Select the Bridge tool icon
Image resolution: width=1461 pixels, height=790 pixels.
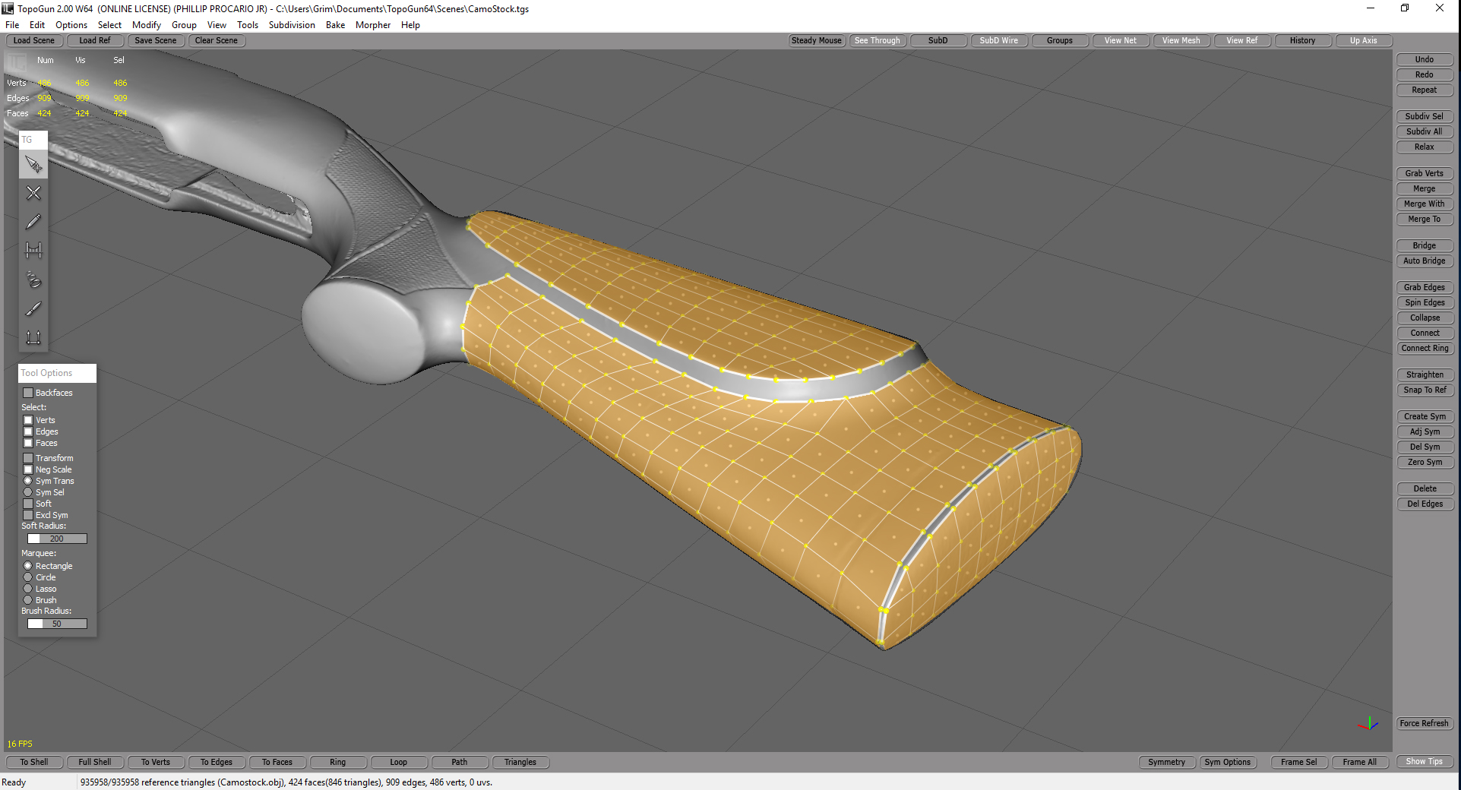pos(33,251)
